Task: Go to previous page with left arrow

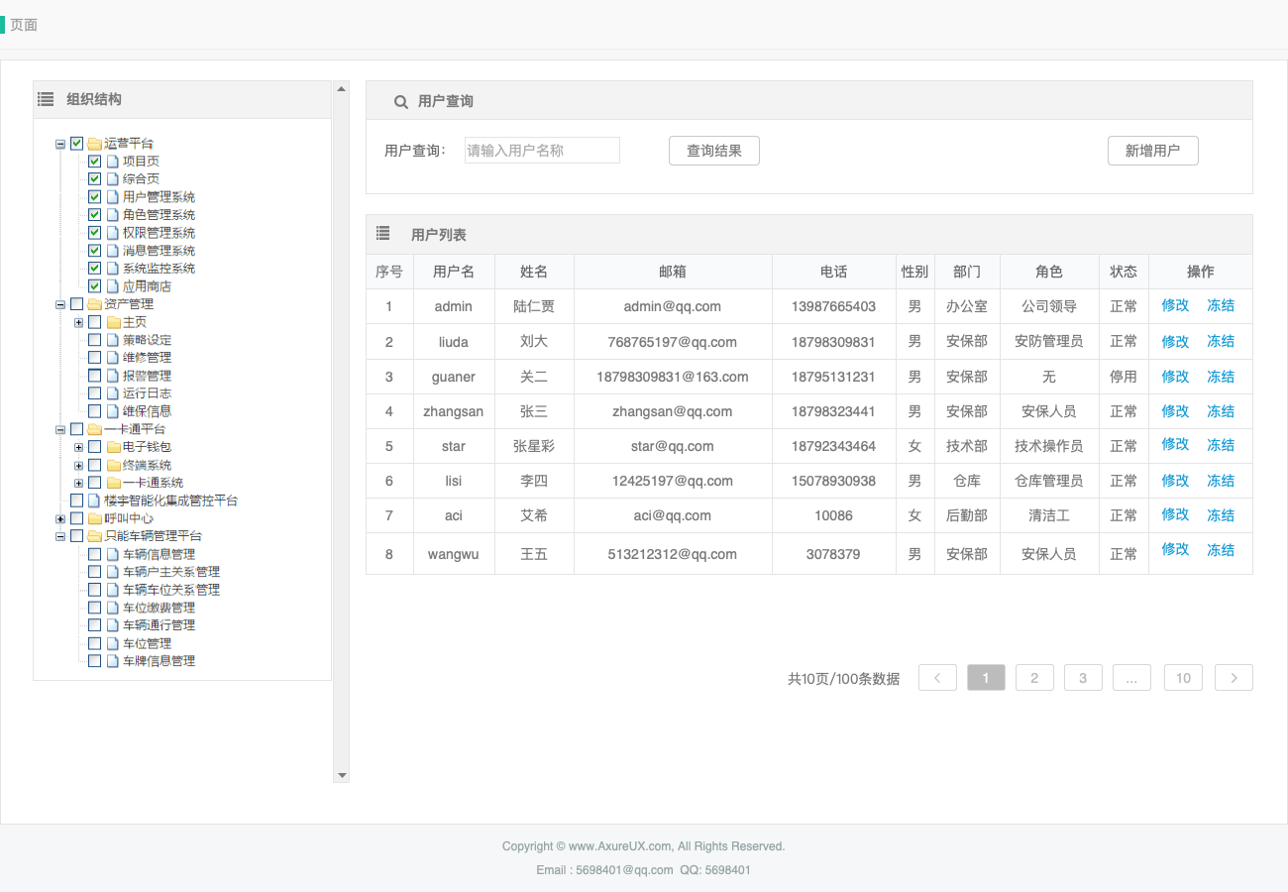Action: pos(937,678)
